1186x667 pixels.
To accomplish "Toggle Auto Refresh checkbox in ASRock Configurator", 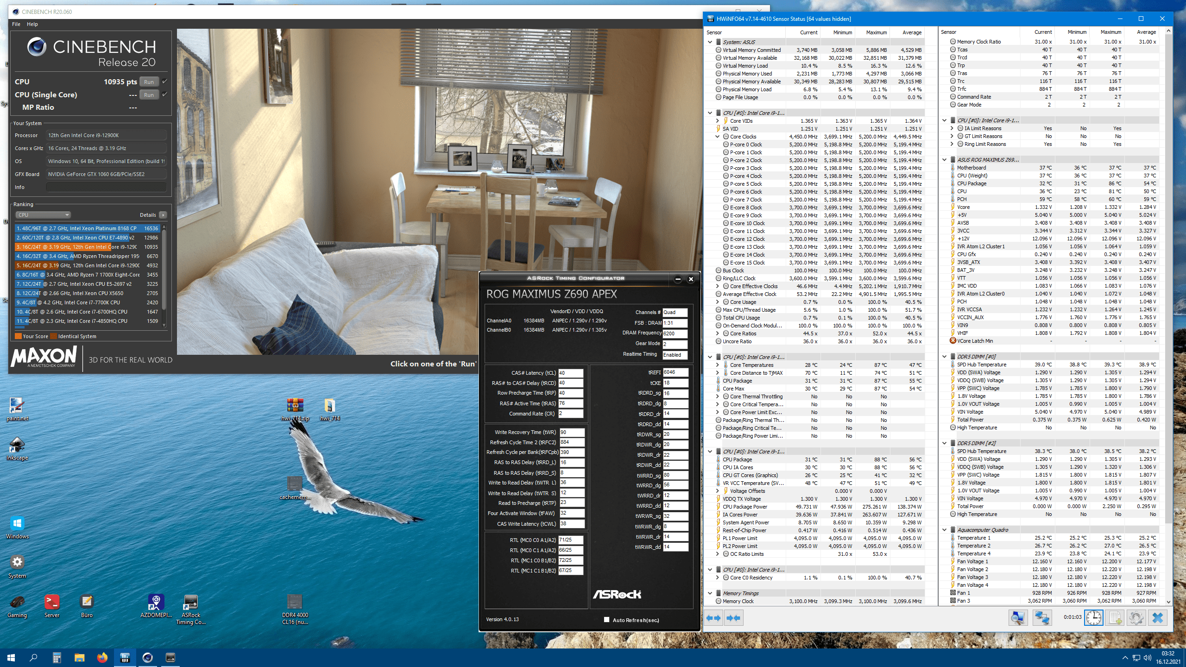I will coord(606,620).
